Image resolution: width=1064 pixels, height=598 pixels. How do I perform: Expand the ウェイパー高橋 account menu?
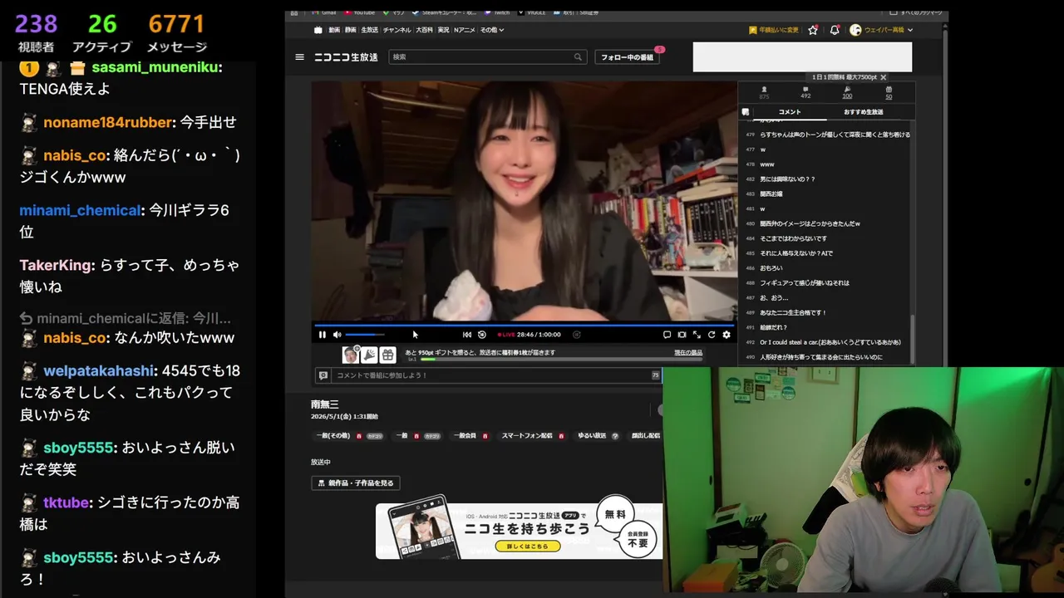point(881,30)
